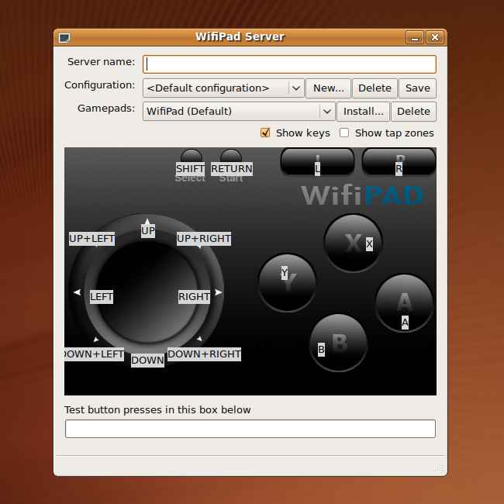The image size is (504, 504).
Task: Click the R shoulder button
Action: tap(399, 161)
